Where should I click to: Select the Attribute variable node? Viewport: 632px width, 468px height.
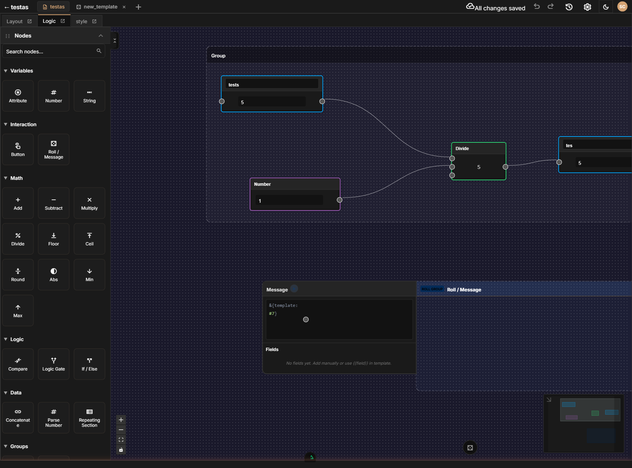[x=18, y=96]
